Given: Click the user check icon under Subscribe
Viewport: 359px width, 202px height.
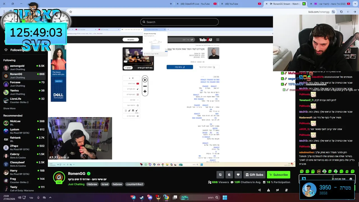Looking at the screenshot, I should click(286, 190).
